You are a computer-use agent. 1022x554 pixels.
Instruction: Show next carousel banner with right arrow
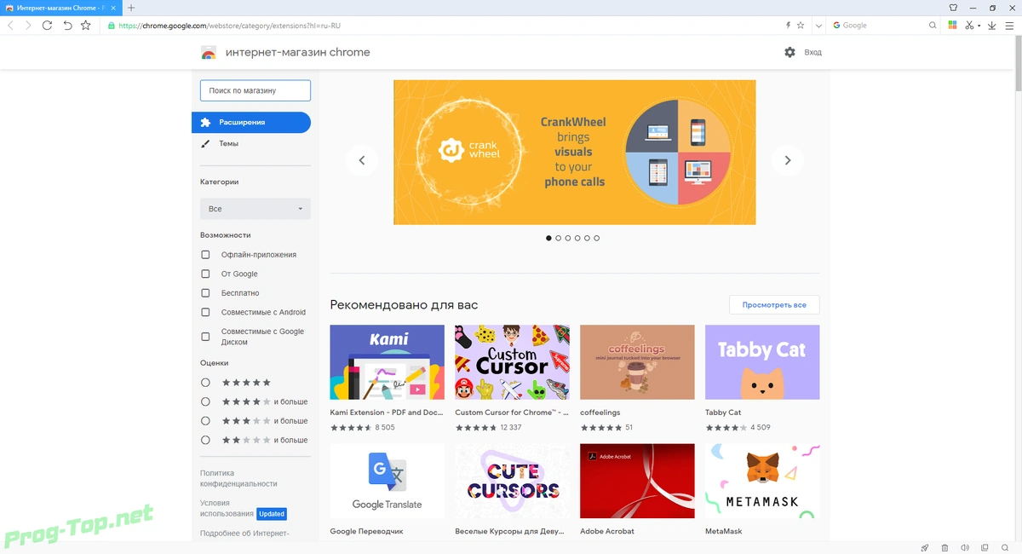pos(788,160)
